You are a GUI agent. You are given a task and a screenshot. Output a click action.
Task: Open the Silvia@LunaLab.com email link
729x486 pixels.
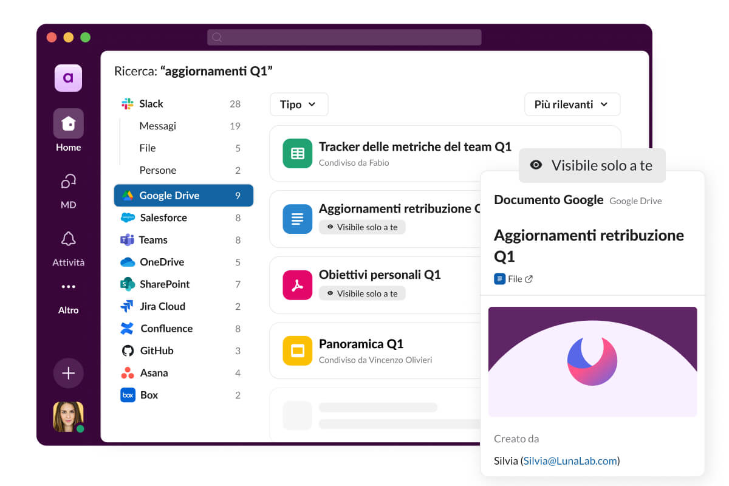[570, 460]
